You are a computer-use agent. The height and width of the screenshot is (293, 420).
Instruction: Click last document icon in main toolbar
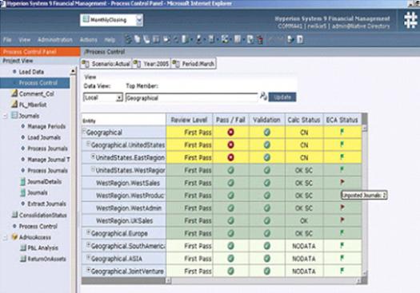click(300, 40)
